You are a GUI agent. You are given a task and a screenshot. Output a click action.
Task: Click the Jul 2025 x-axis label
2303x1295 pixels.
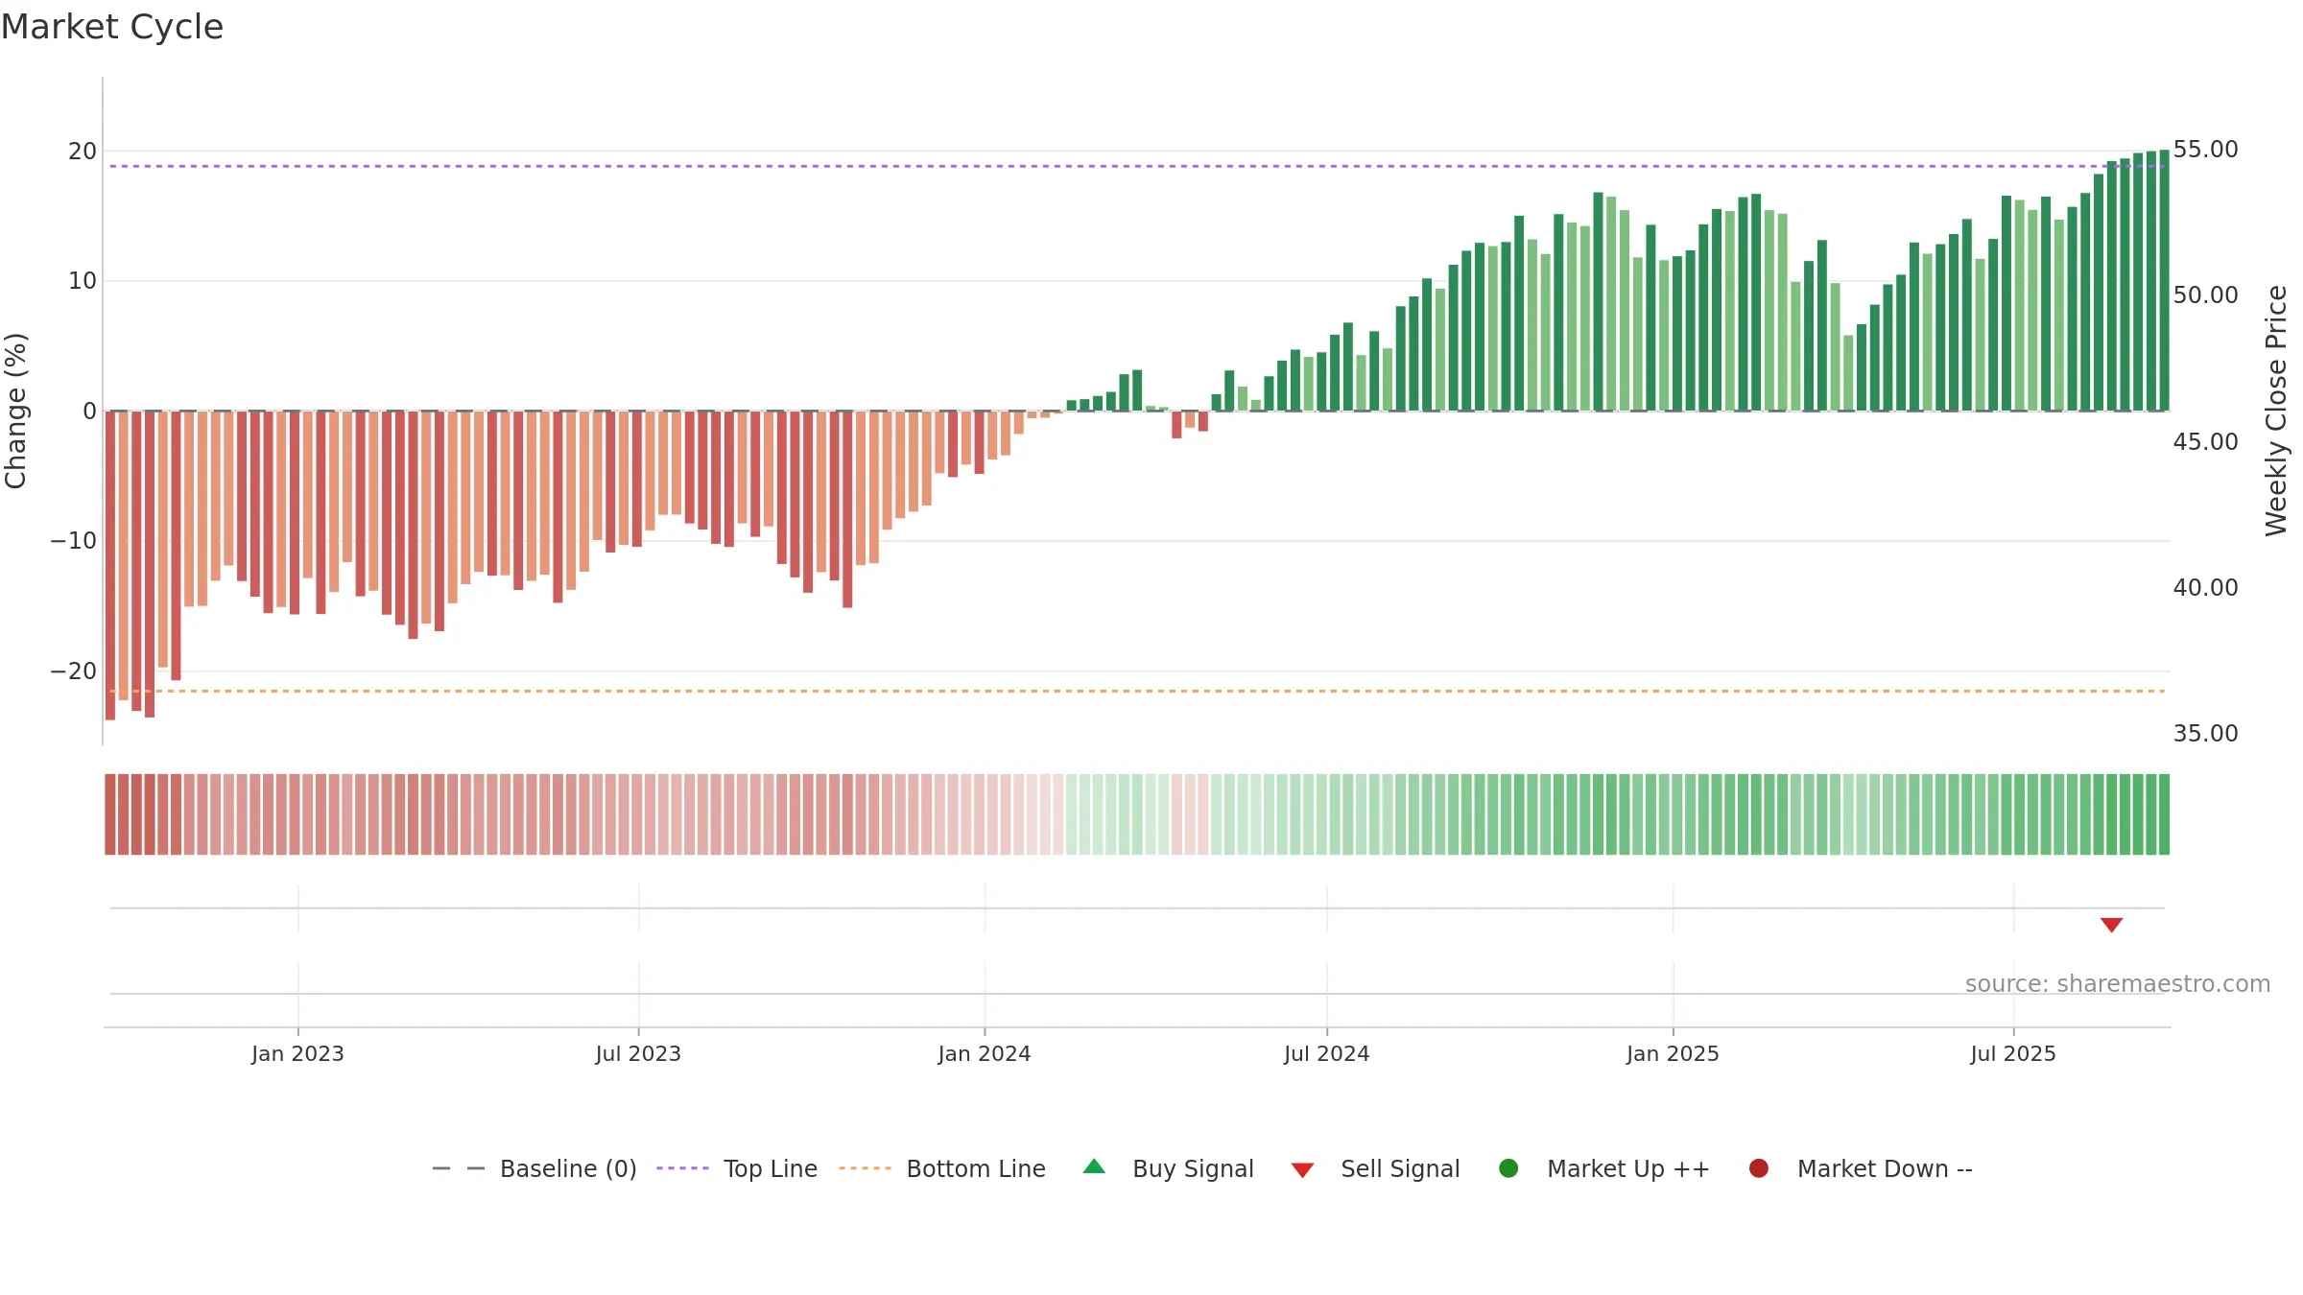pyautogui.click(x=2013, y=1054)
